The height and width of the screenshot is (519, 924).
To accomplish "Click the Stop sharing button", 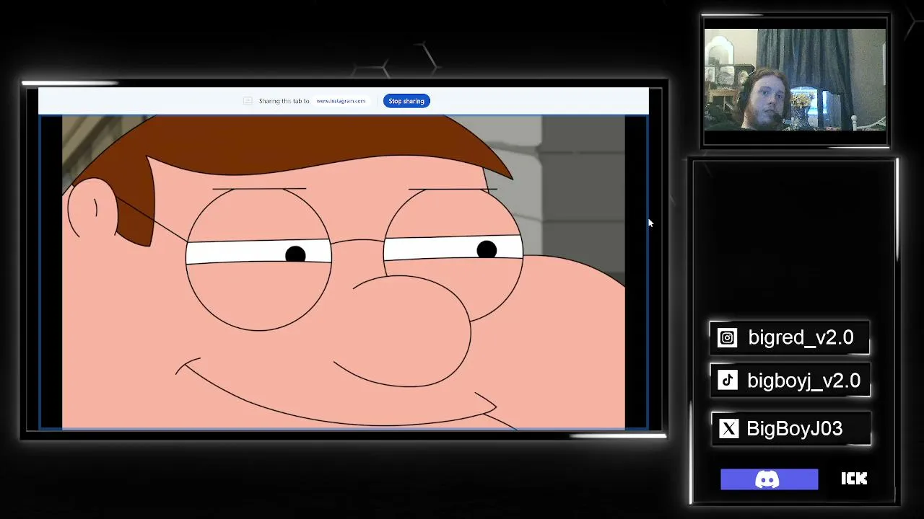I will pos(406,101).
